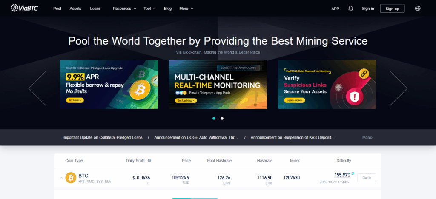
Task: Open the Blog page
Action: 168,9
